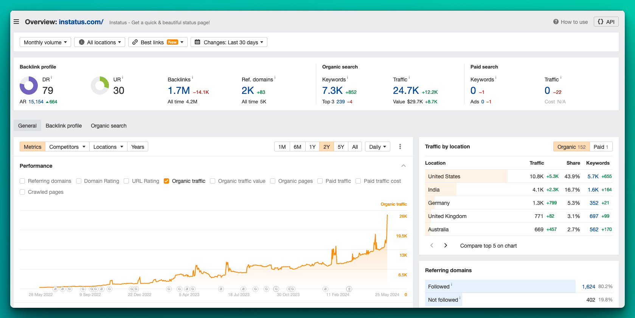Screen dimensions: 635x318
Task: Open the Top 3 239 keywords link
Action: 340,102
